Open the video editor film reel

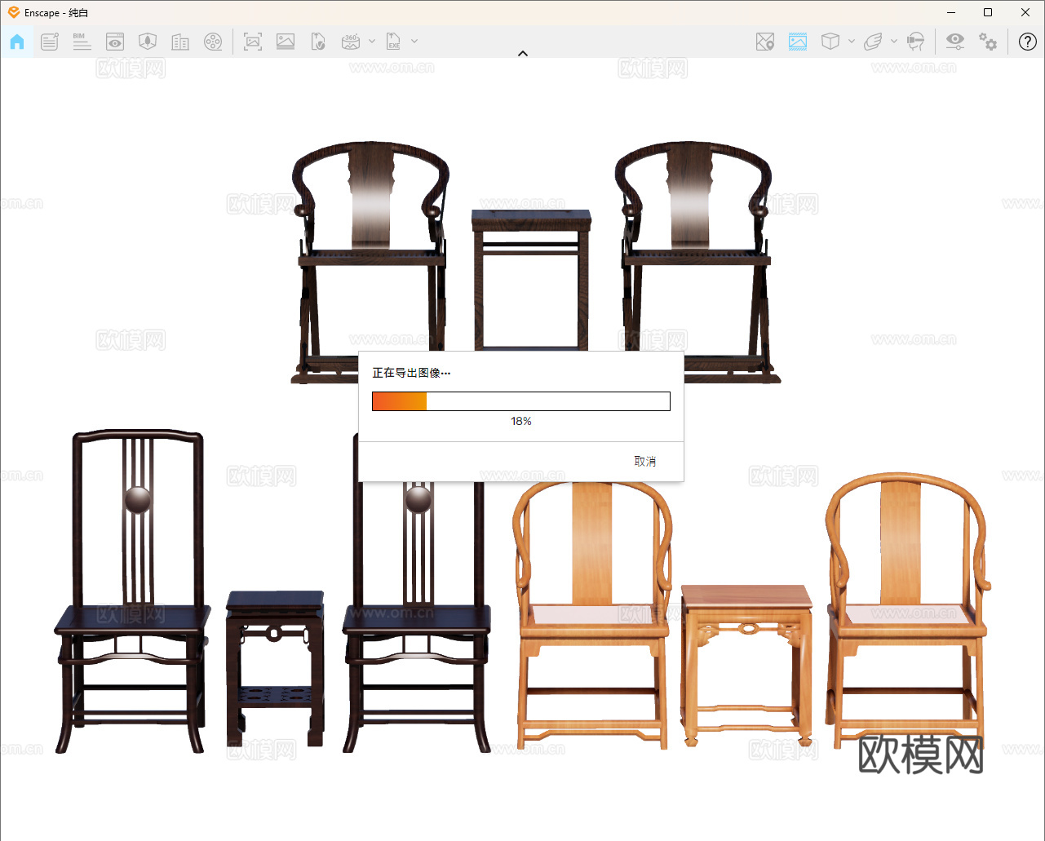213,42
